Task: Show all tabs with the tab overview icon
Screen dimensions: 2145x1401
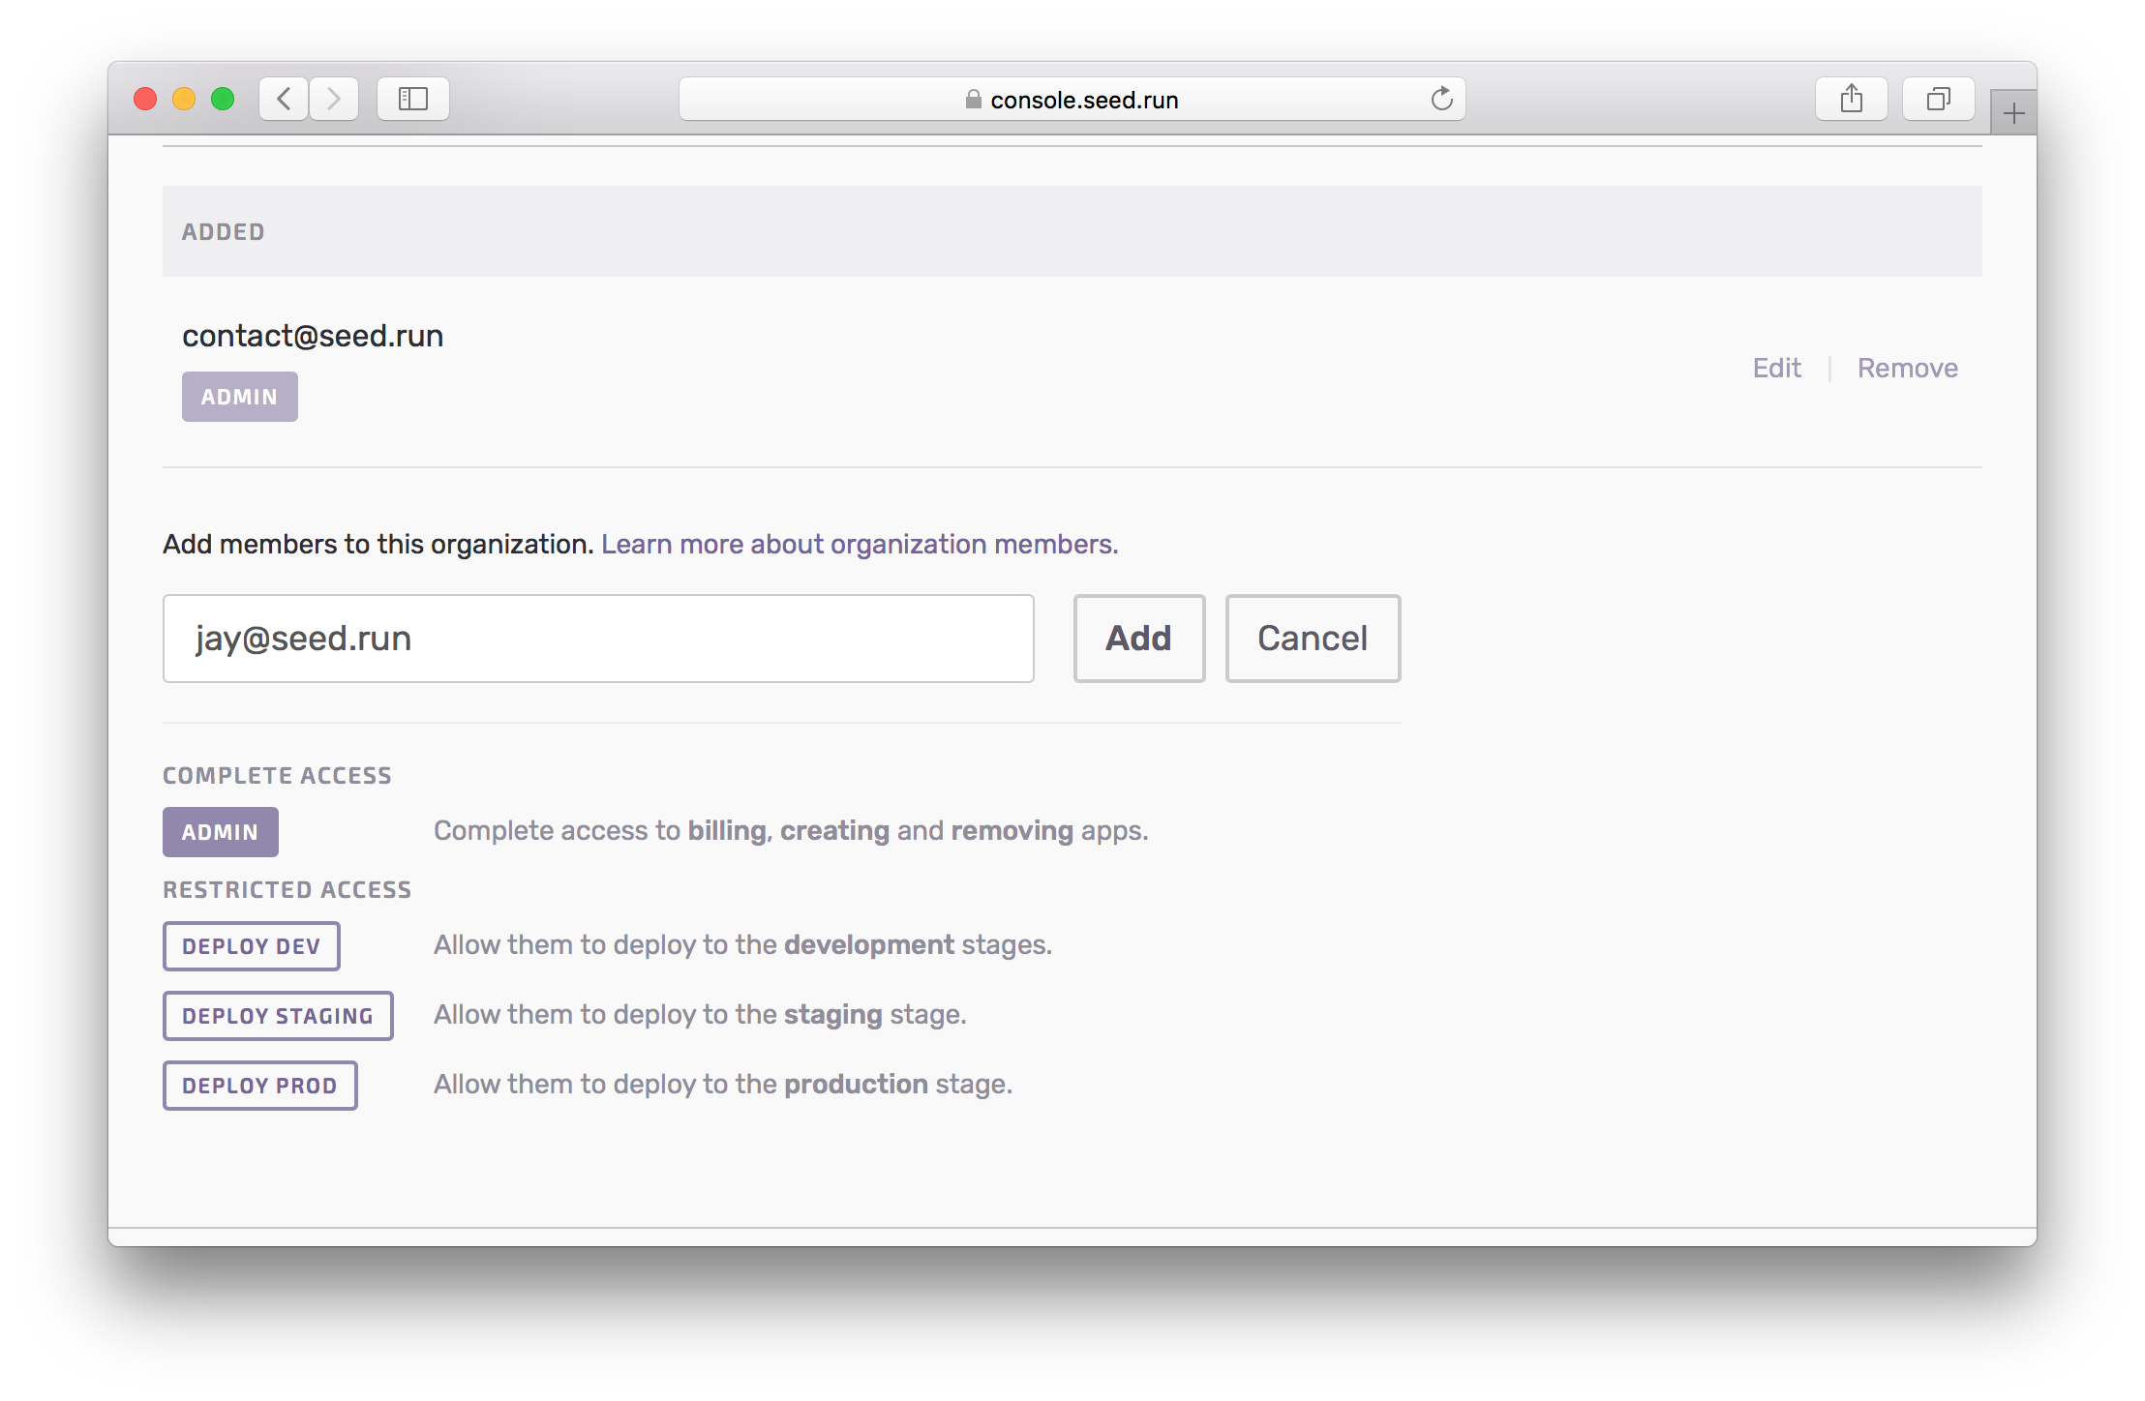Action: 1938,99
